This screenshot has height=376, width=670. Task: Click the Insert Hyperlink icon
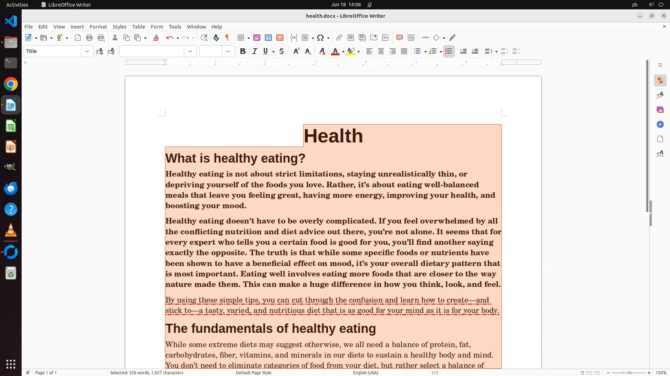coord(339,38)
